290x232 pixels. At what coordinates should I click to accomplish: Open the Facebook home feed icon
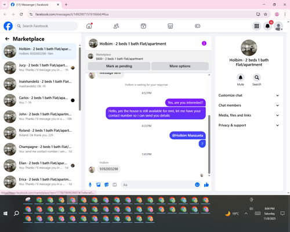[x=89, y=26]
